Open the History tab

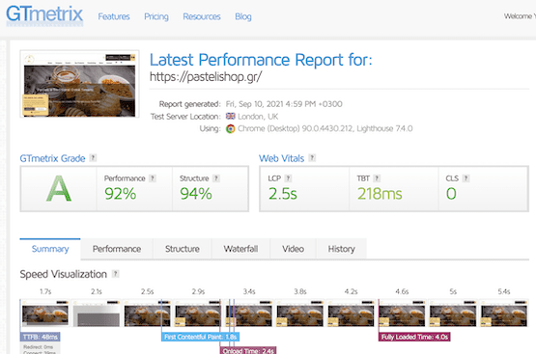[x=342, y=249]
